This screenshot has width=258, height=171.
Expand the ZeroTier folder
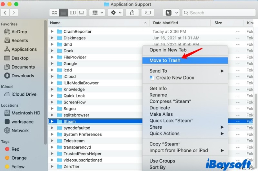pyautogui.click(x=52, y=166)
